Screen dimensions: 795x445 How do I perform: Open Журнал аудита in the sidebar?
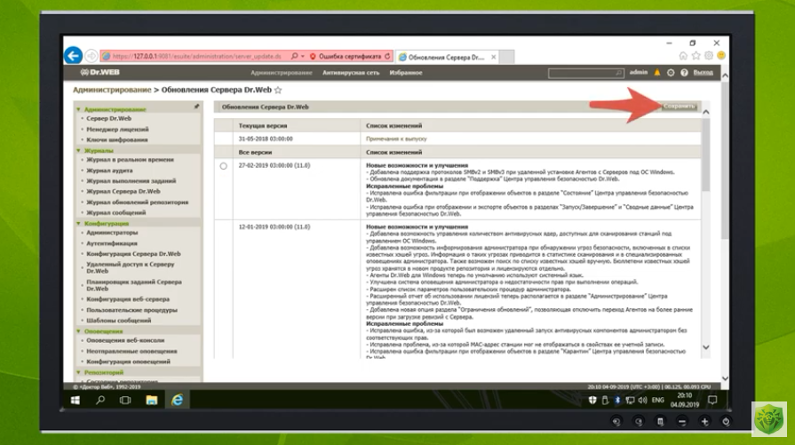click(109, 171)
